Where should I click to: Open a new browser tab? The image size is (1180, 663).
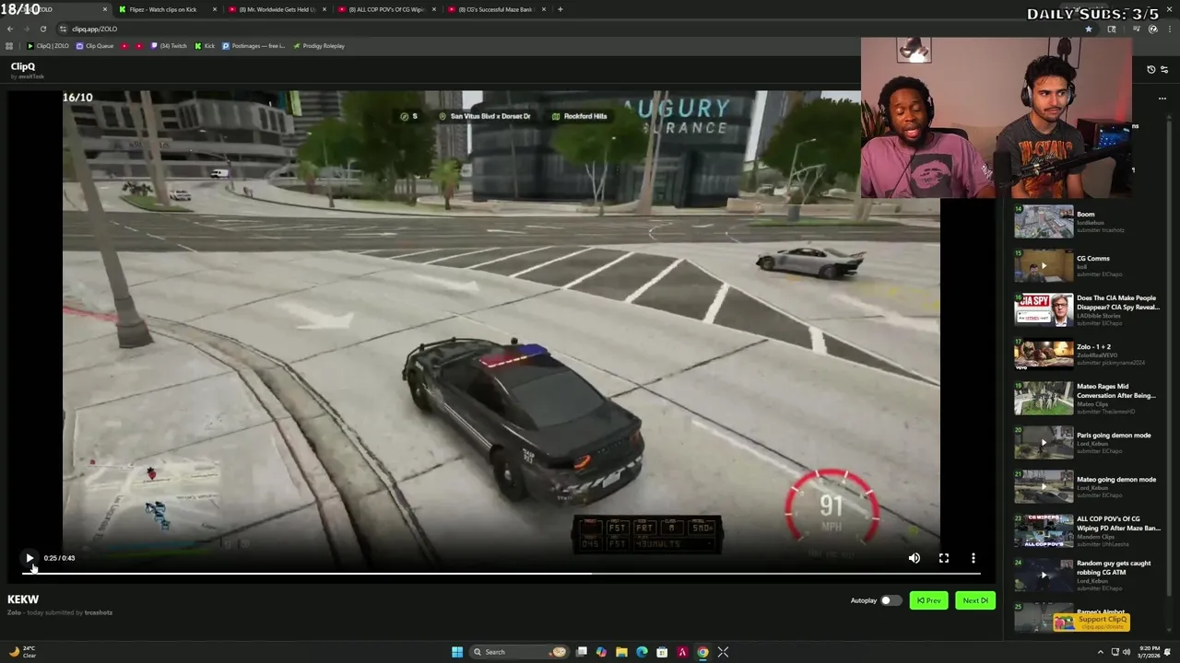coord(560,9)
